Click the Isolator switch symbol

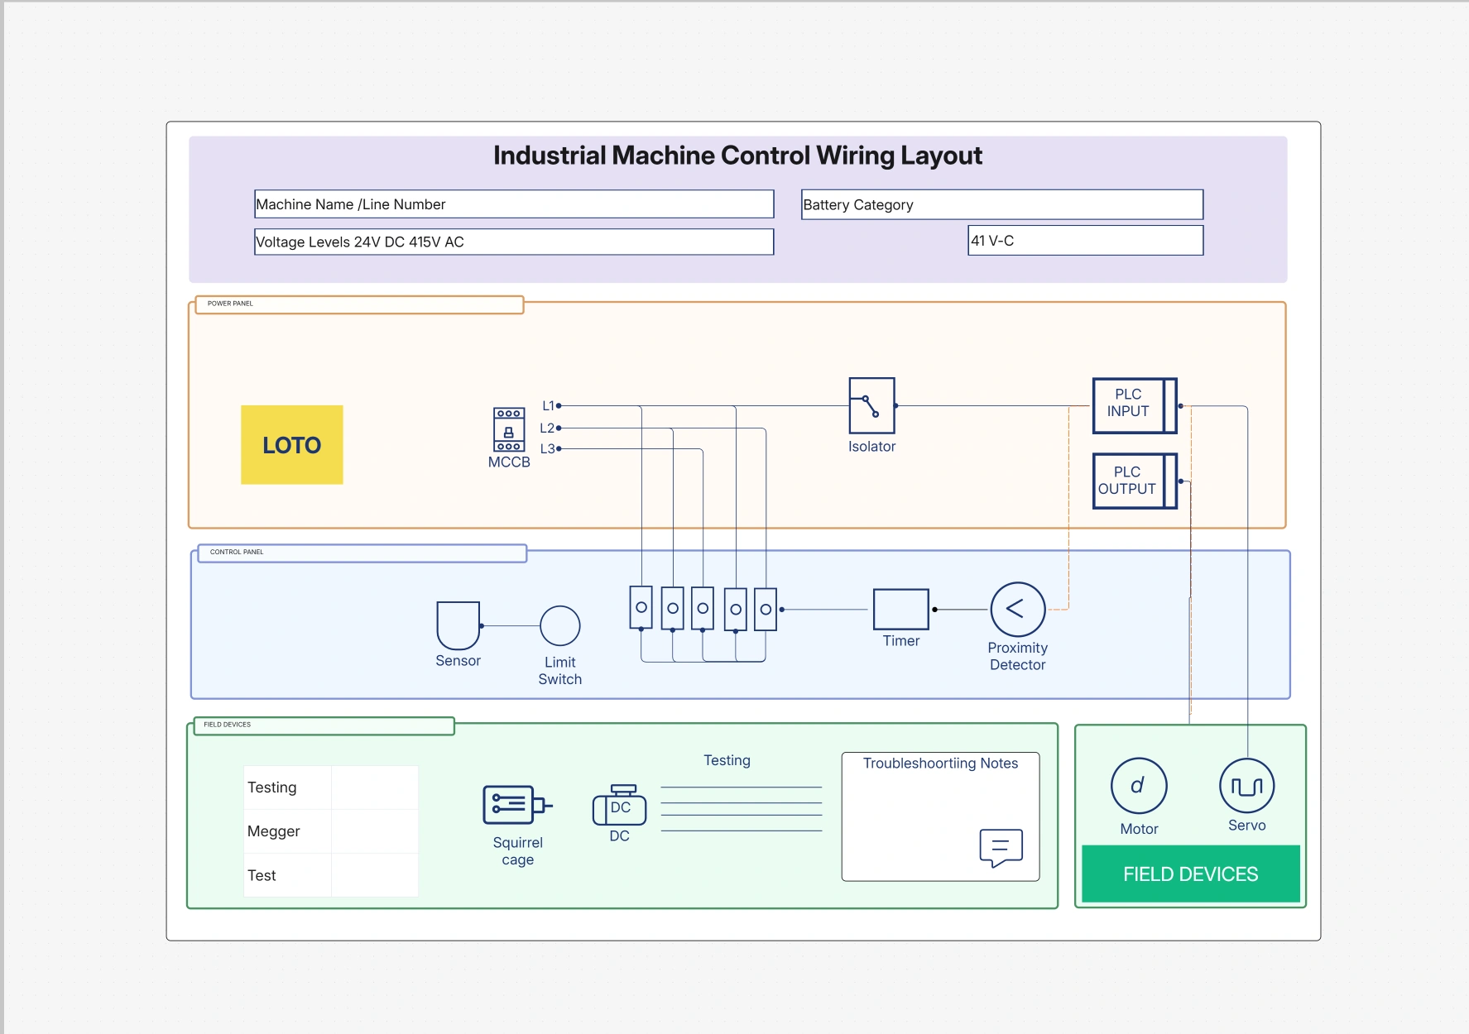[x=871, y=405]
